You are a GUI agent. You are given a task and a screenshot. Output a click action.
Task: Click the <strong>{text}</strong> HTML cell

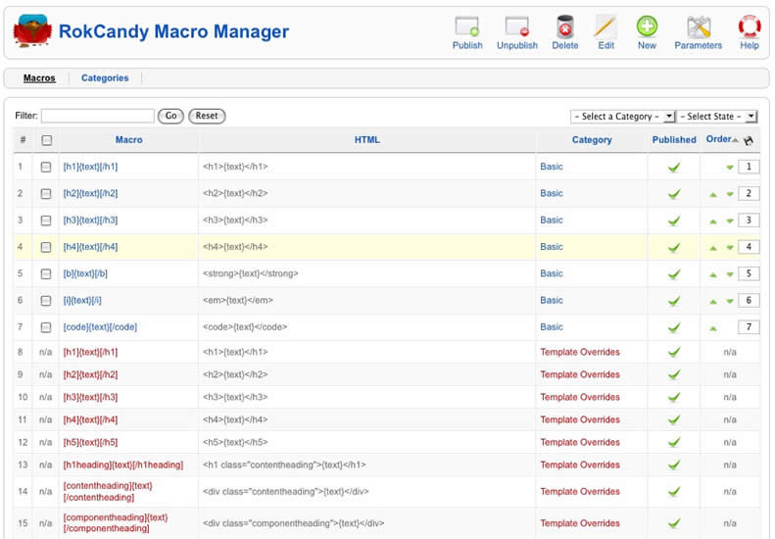tap(250, 273)
